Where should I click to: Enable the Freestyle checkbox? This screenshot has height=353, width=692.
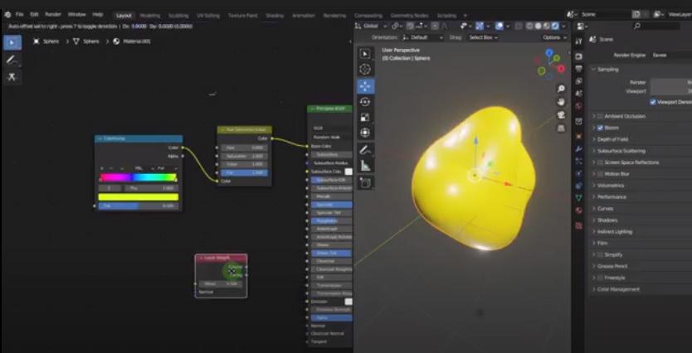coord(600,278)
